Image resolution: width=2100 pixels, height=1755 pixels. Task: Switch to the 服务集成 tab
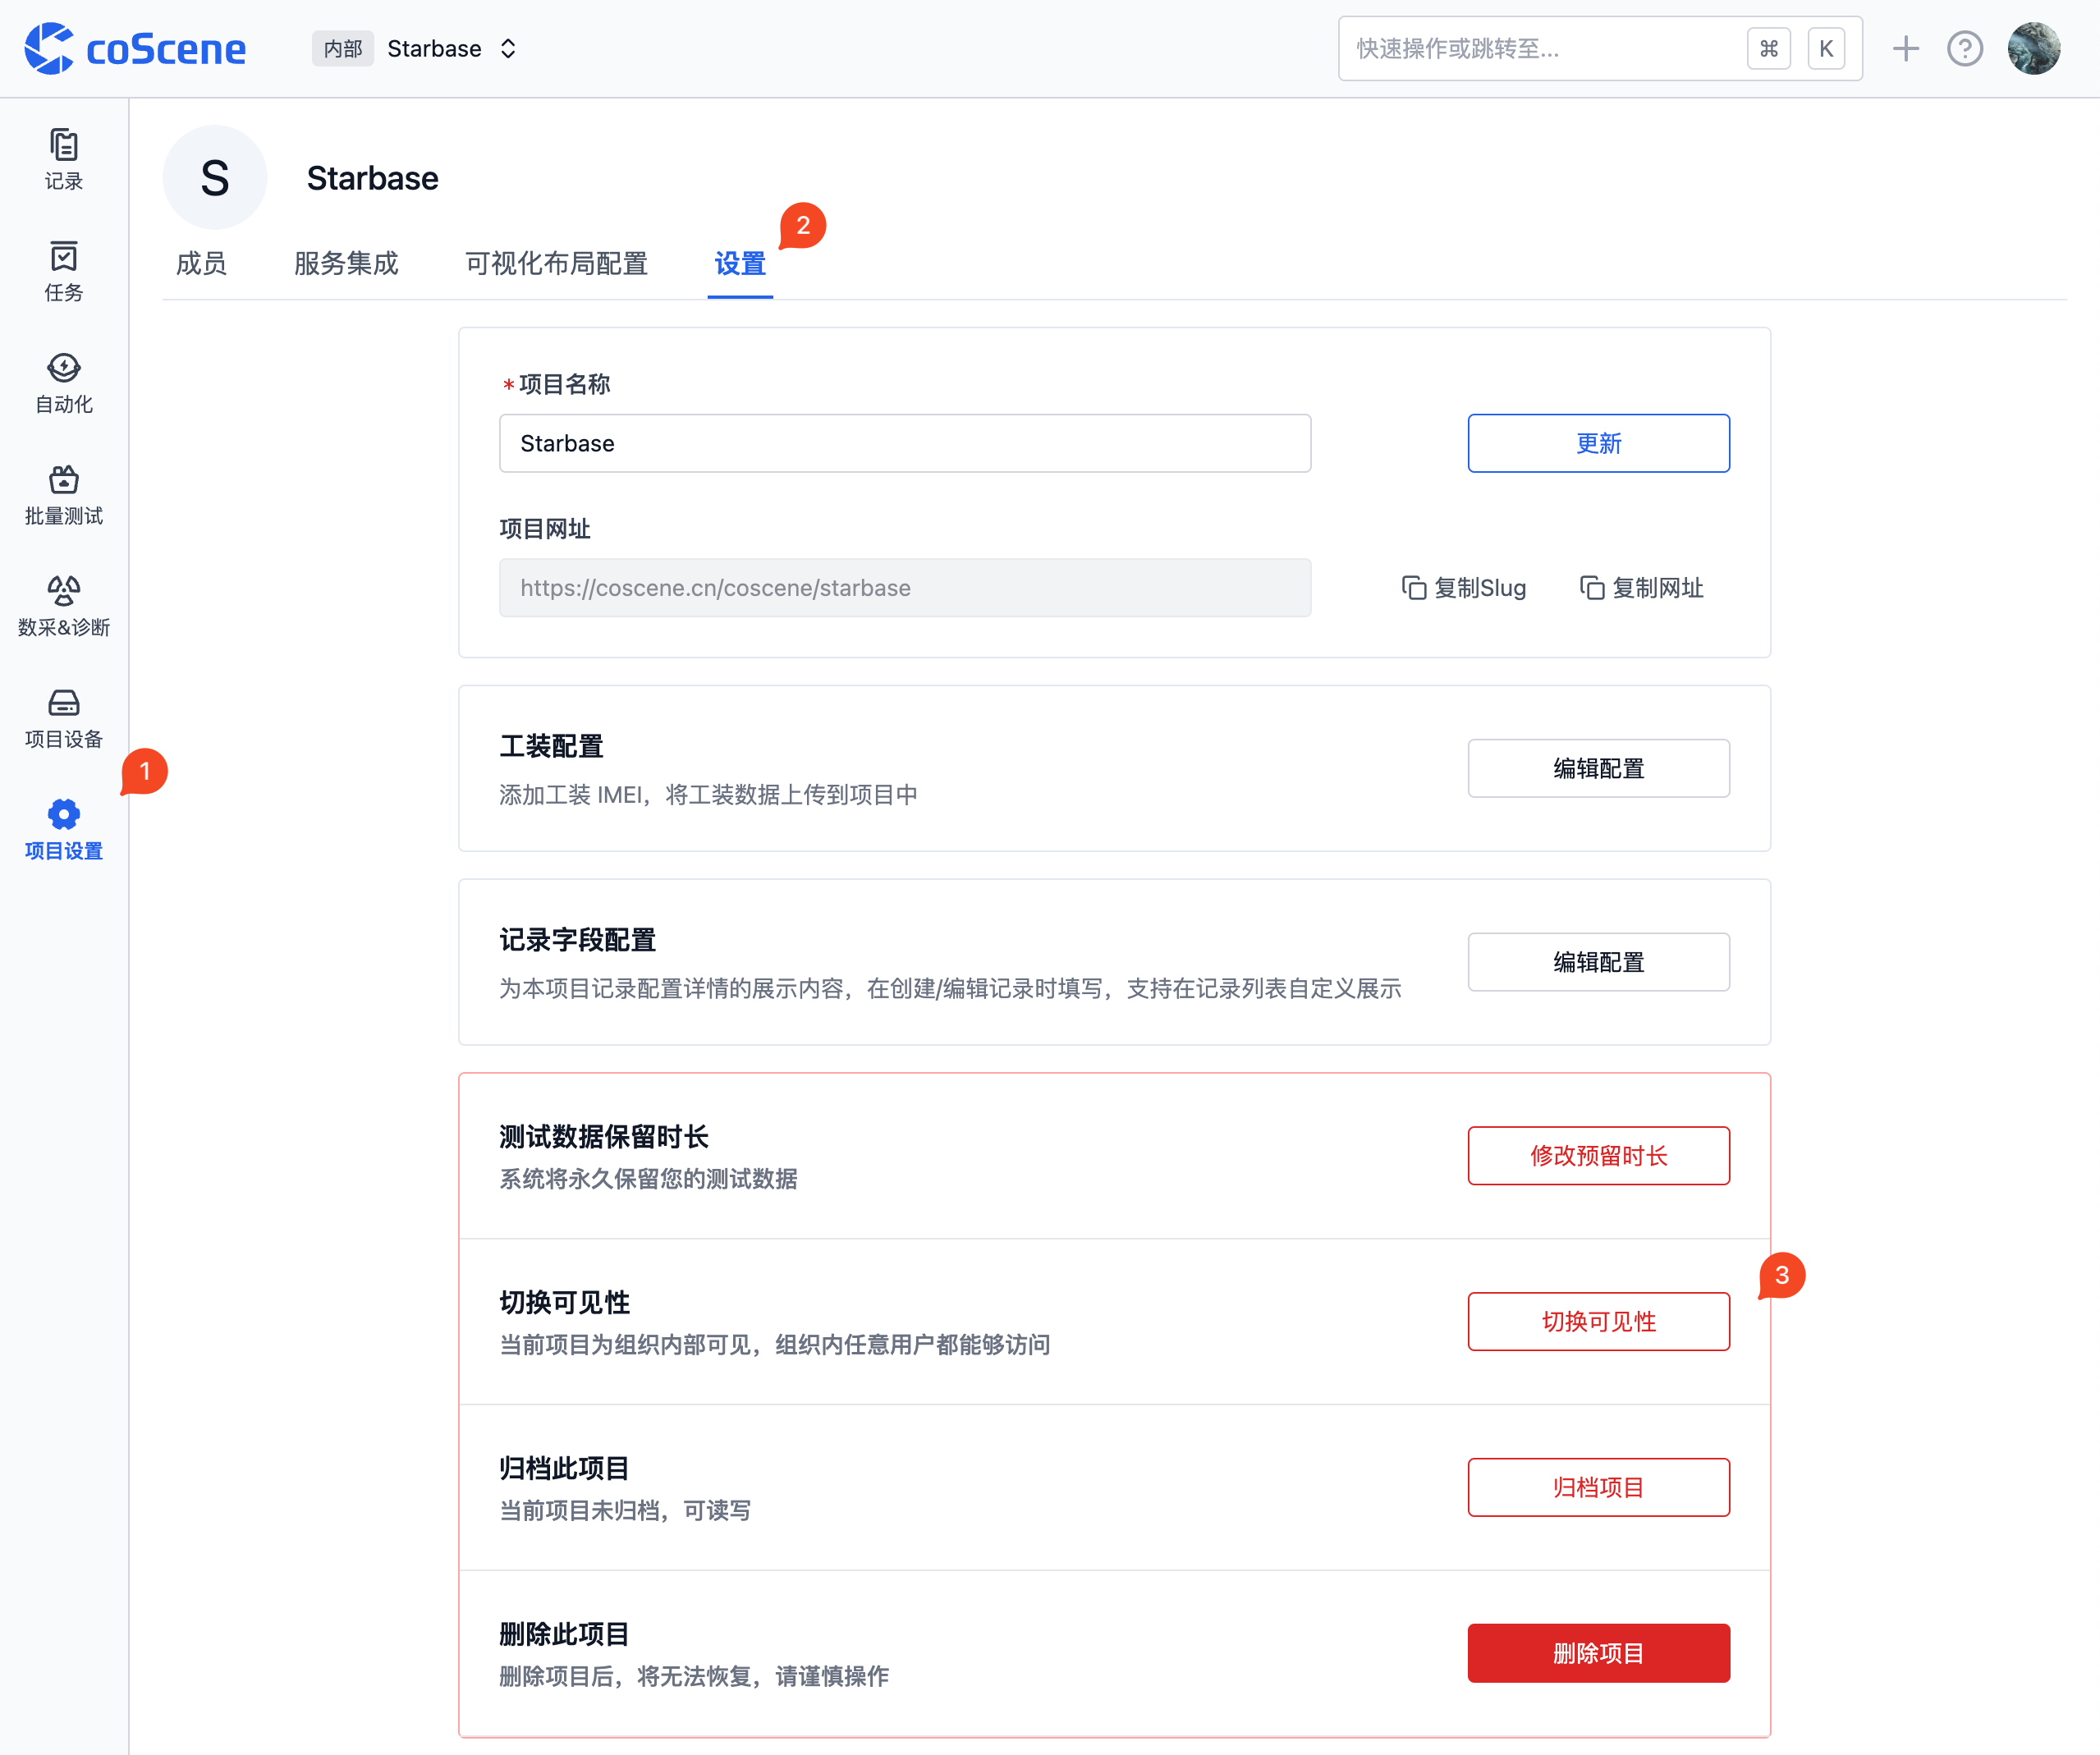(x=346, y=263)
